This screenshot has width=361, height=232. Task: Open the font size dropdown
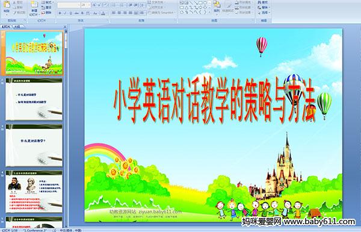click(x=88, y=5)
